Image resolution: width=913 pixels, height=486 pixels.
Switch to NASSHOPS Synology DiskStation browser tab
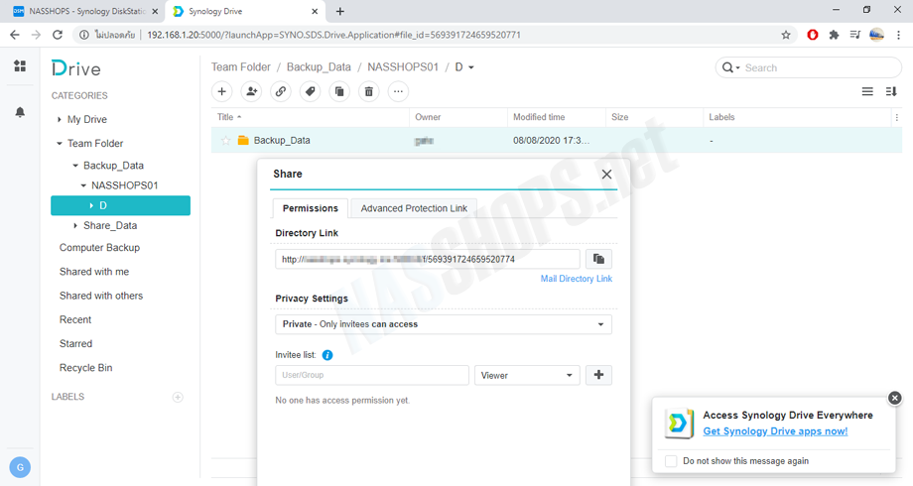(86, 11)
